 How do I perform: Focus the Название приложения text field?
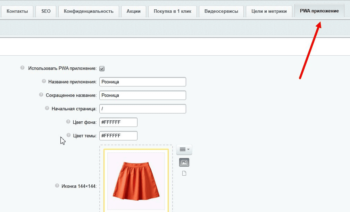142,82
